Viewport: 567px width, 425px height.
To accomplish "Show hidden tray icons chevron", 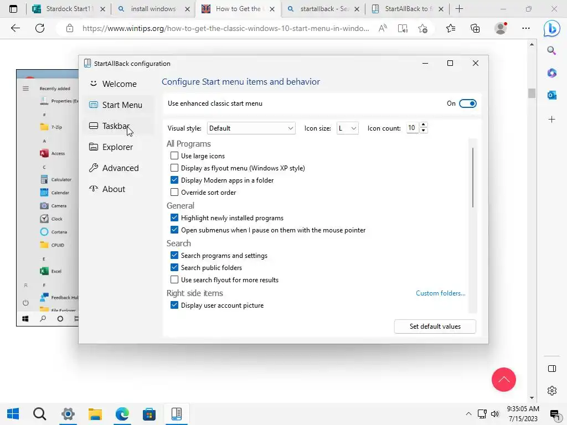I will point(468,414).
